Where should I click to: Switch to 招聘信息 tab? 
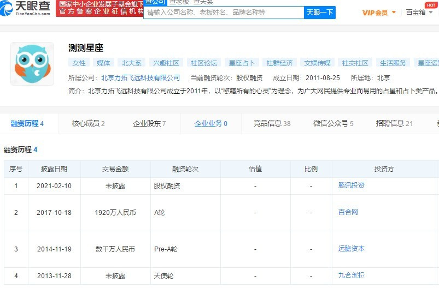pyautogui.click(x=395, y=123)
